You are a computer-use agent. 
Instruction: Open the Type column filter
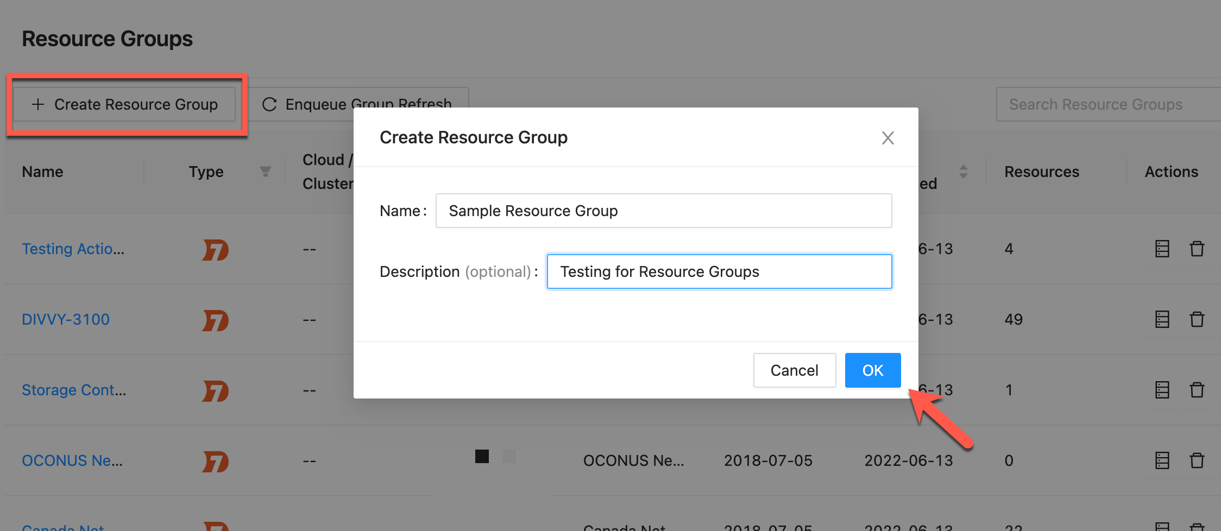[x=265, y=172]
